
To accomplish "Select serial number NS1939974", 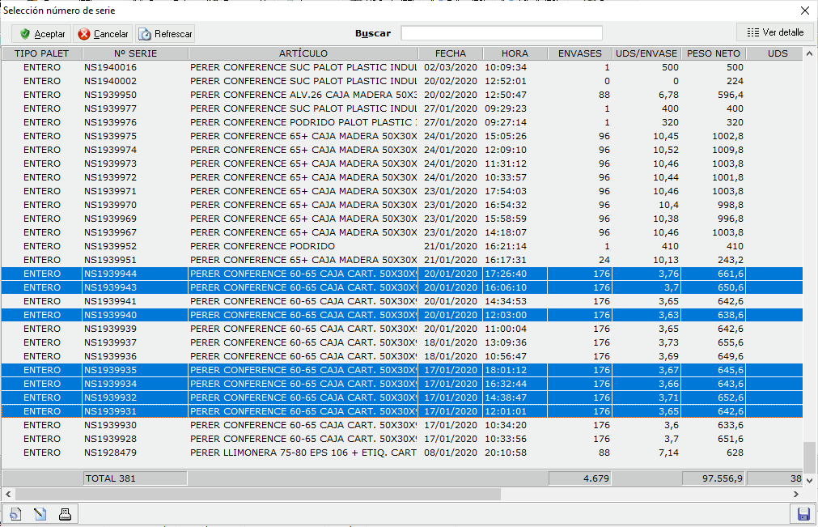I will [x=110, y=150].
